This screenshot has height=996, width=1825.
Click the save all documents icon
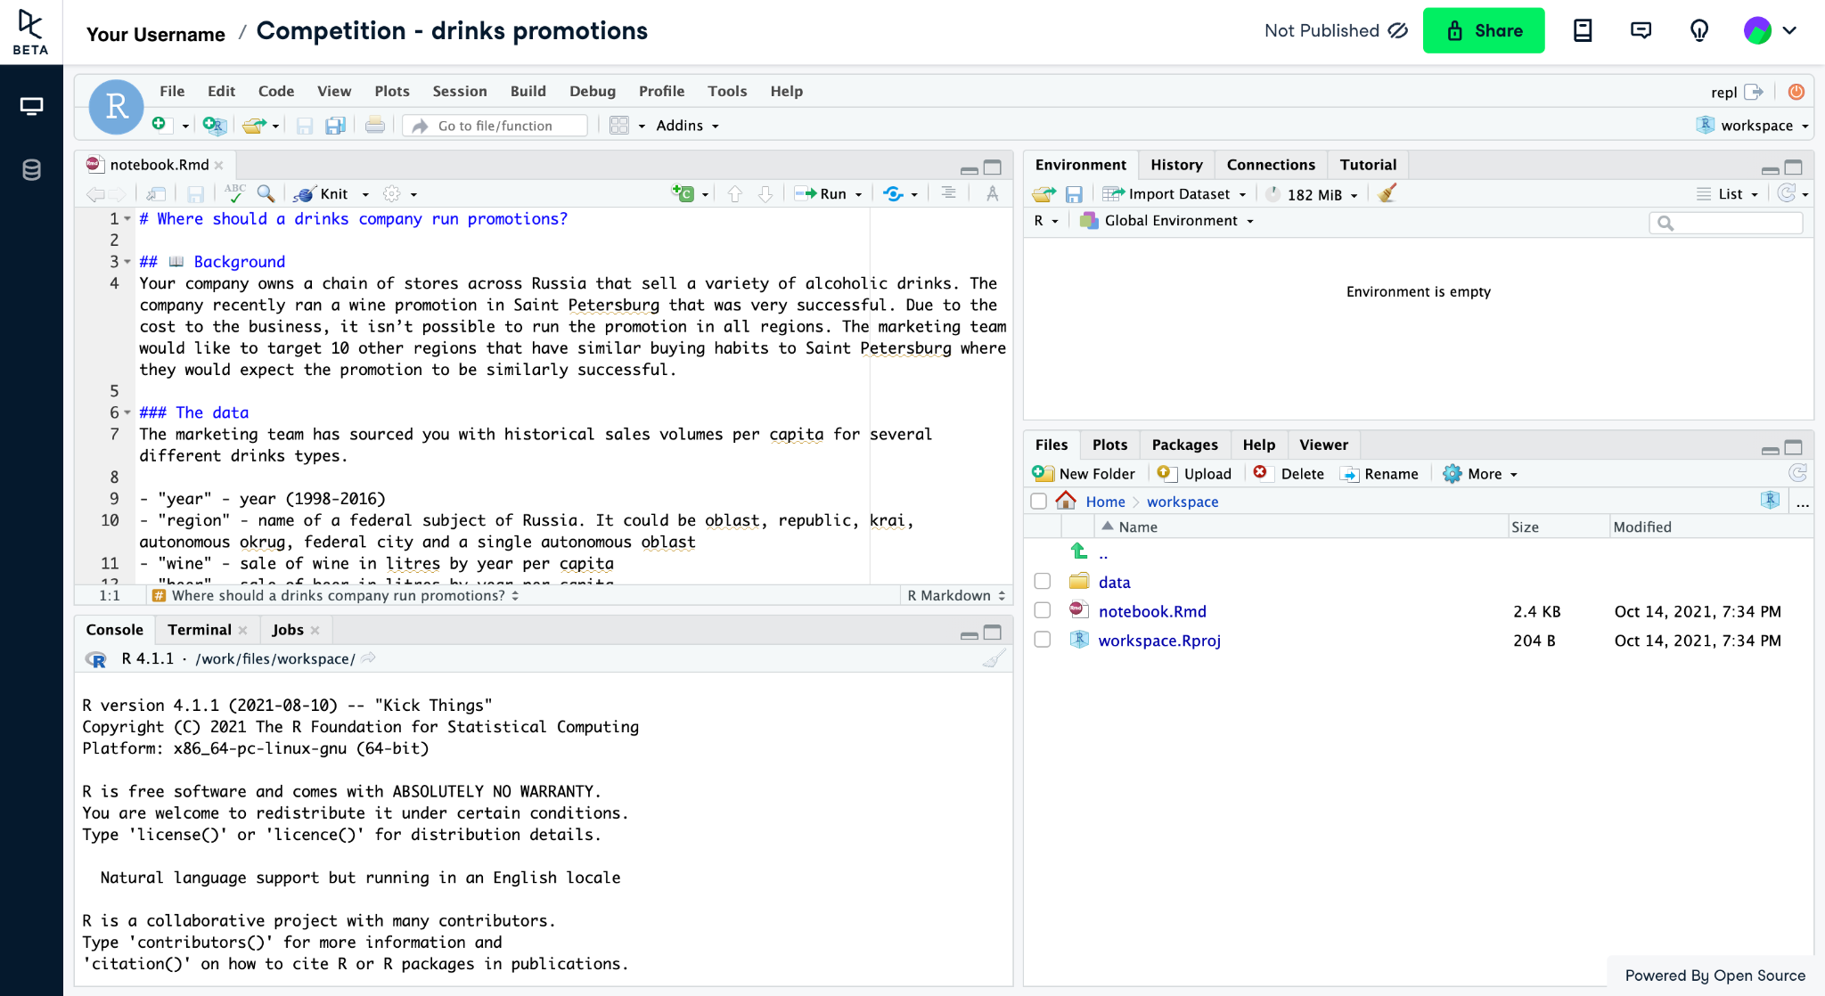335,126
